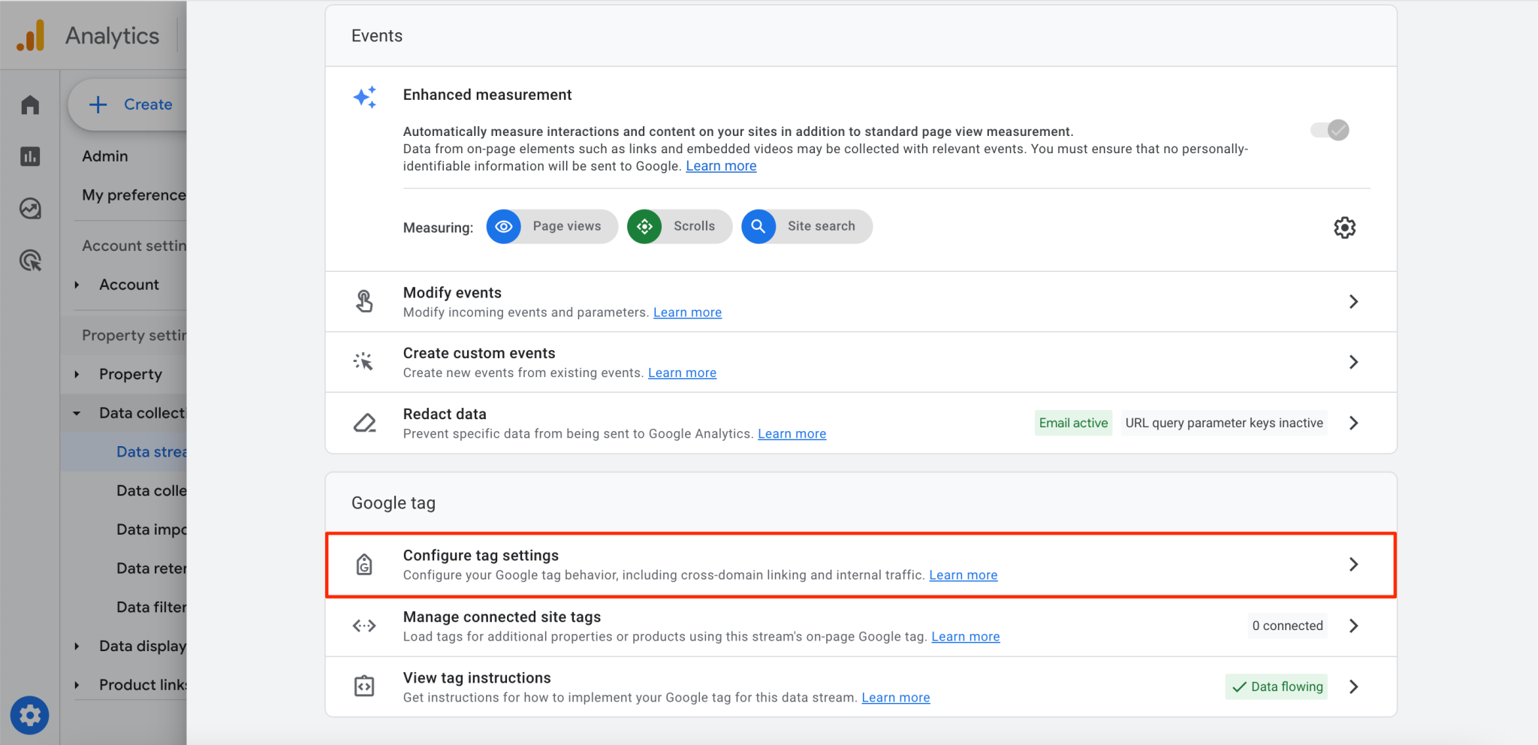This screenshot has height=745, width=1538.
Task: Click the Email active status chip
Action: [x=1072, y=422]
